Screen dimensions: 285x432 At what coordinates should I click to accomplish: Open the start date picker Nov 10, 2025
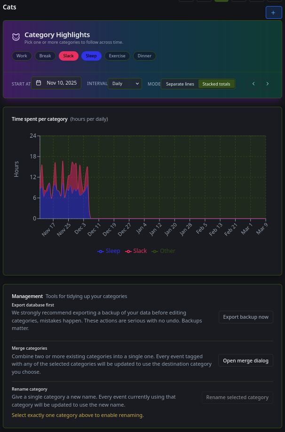pos(56,83)
